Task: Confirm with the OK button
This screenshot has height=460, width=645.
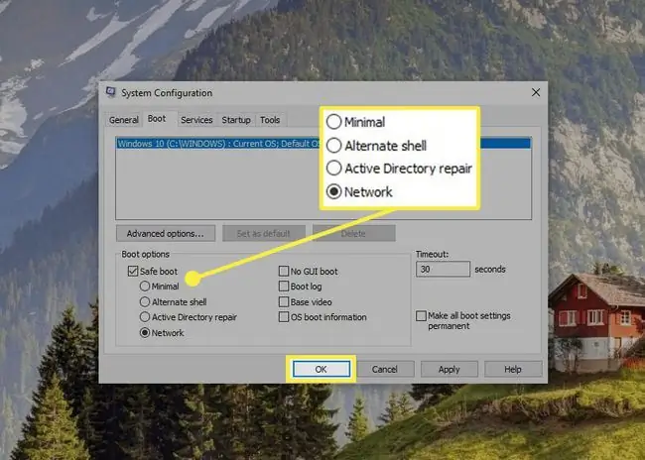Action: tap(321, 369)
